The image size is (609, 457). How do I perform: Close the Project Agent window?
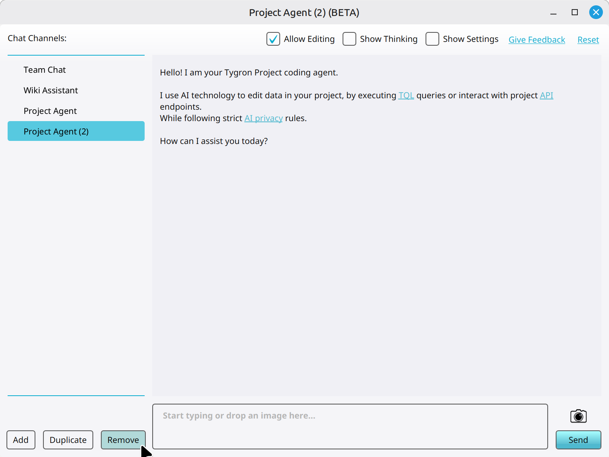pos(596,12)
